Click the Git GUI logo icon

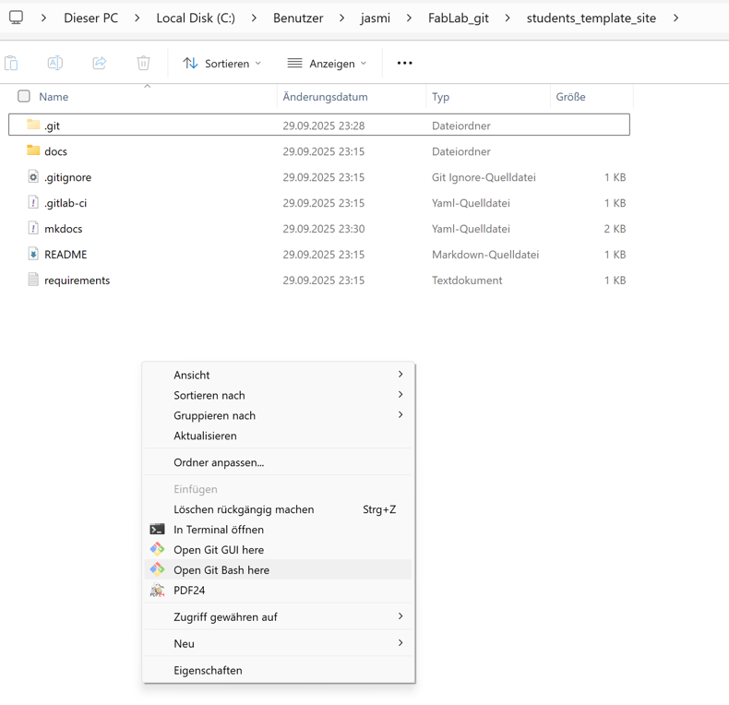point(157,549)
